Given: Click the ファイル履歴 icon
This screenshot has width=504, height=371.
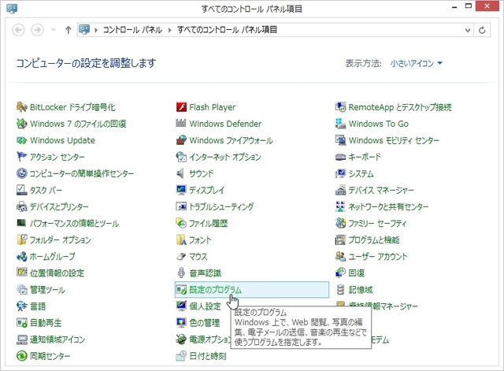Looking at the screenshot, I should pyautogui.click(x=181, y=223).
